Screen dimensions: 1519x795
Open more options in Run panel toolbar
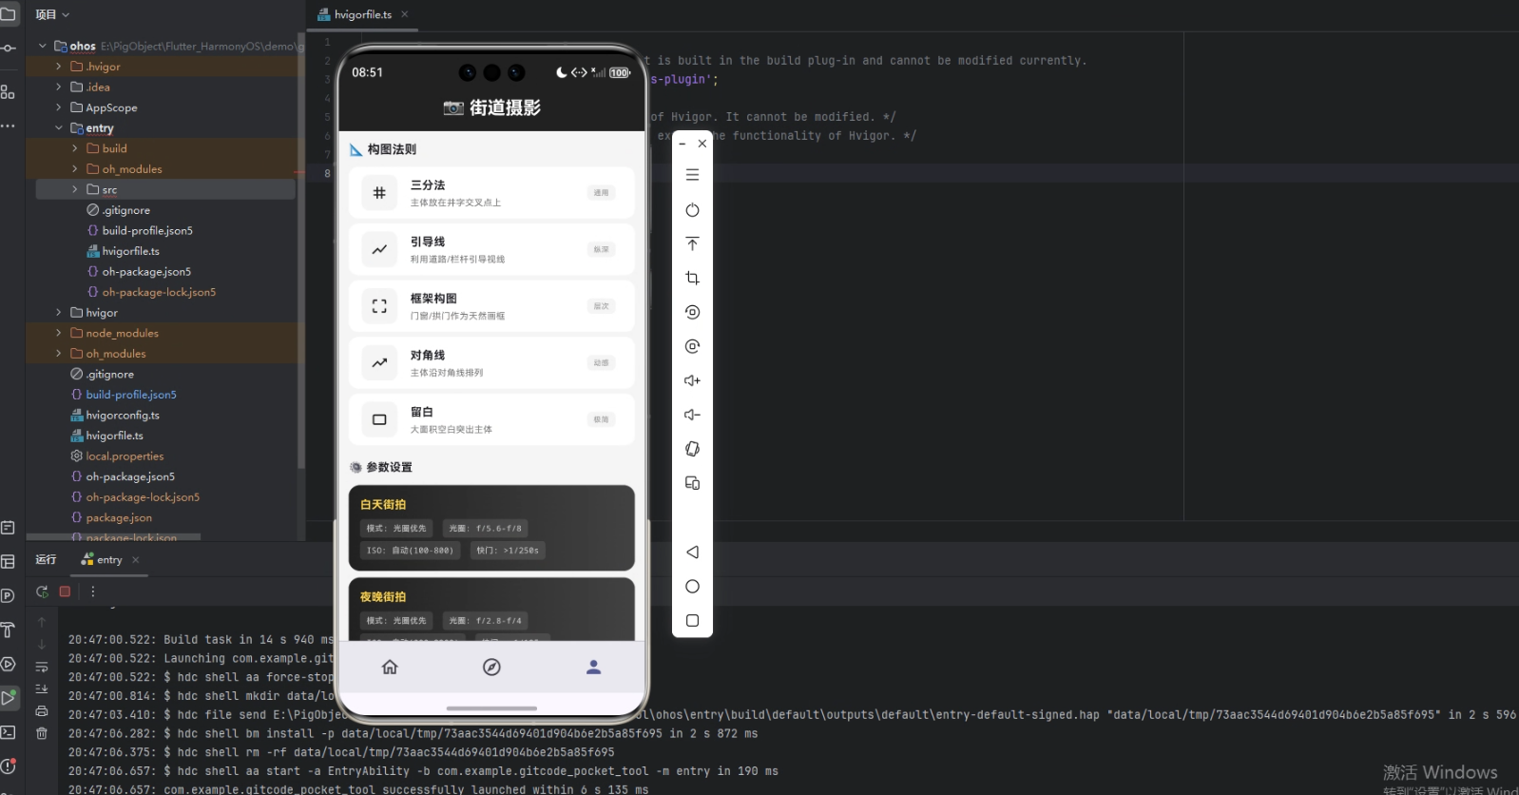[x=92, y=591]
